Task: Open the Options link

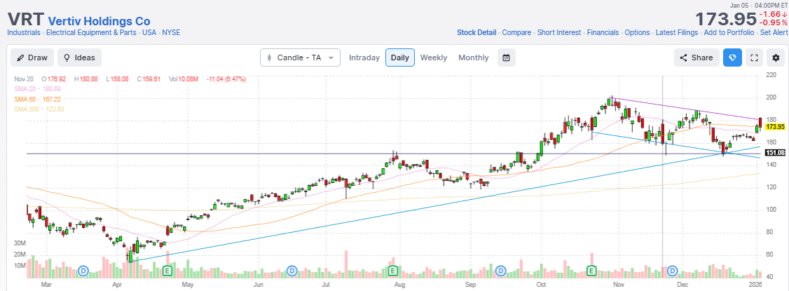Action: [x=637, y=33]
